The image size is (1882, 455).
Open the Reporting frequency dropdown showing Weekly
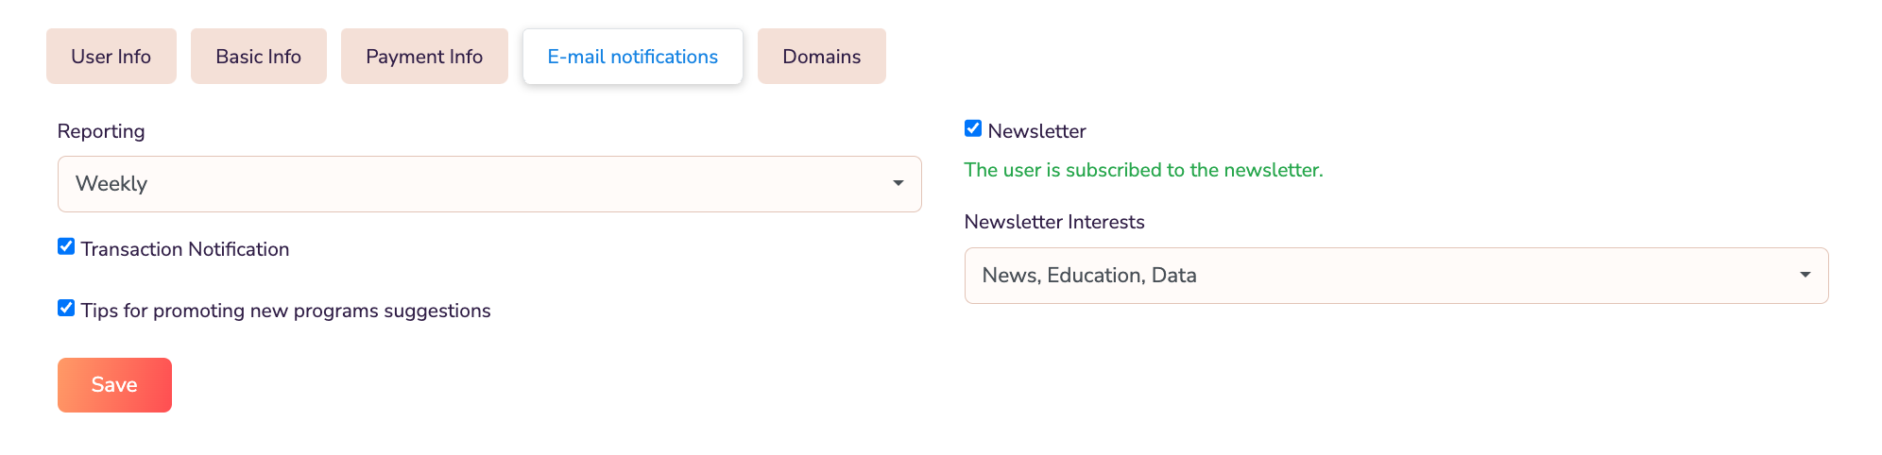472,184
